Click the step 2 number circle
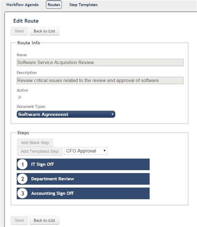 coord(22,179)
